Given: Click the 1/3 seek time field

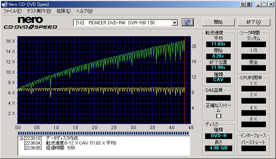Looking at the screenshot, I should (x=253, y=56).
